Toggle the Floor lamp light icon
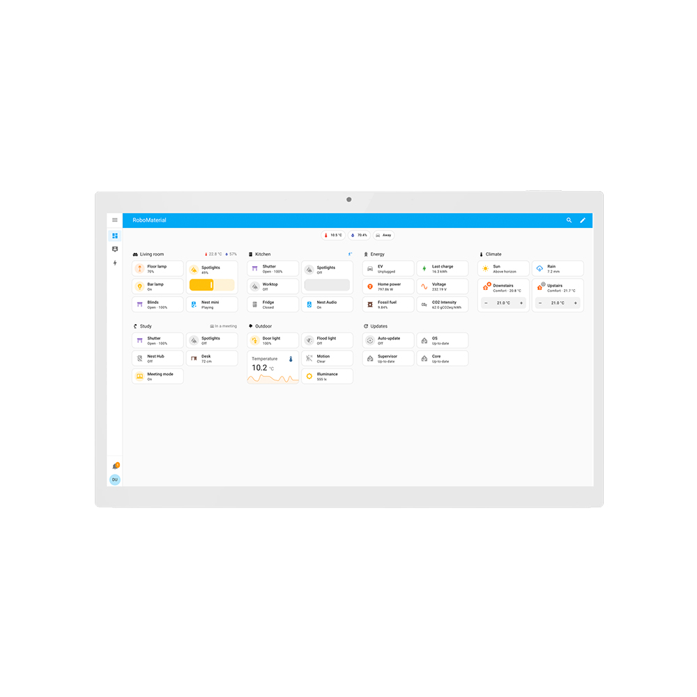This screenshot has width=697, height=697. tap(139, 268)
